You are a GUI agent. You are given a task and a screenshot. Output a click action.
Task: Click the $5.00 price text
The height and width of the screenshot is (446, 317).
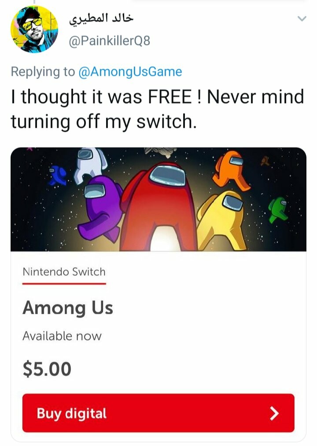pyautogui.click(x=47, y=368)
